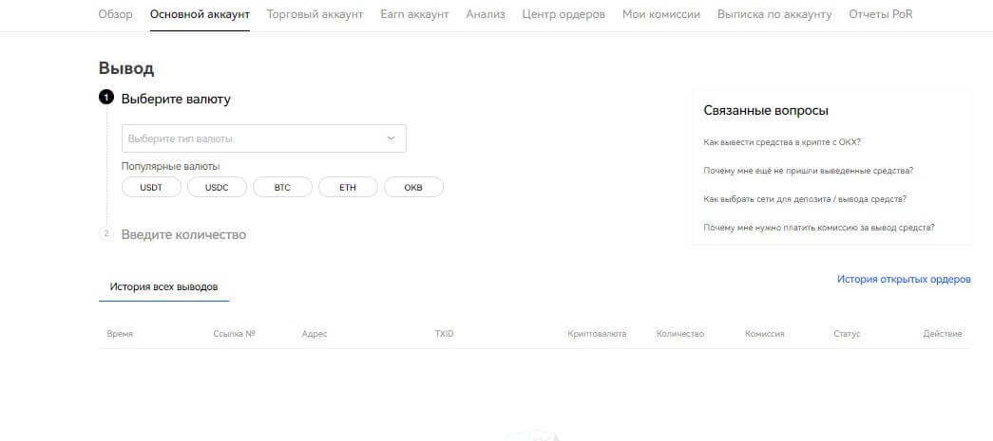Choose the BTC popular currency chip
Image resolution: width=993 pixels, height=441 pixels.
click(x=282, y=188)
